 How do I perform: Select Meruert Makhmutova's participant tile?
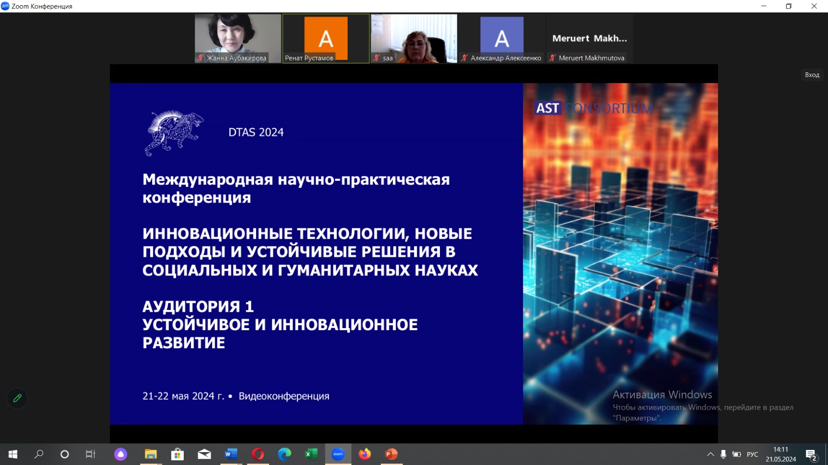(x=589, y=38)
